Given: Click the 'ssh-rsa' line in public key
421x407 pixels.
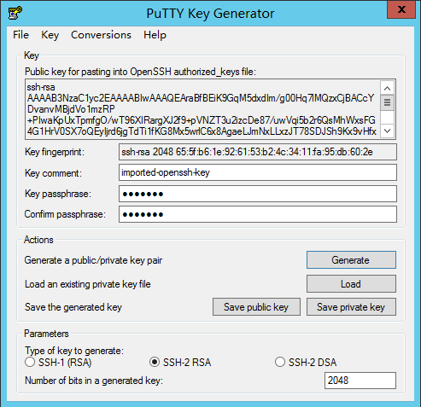Looking at the screenshot, I should click(41, 87).
